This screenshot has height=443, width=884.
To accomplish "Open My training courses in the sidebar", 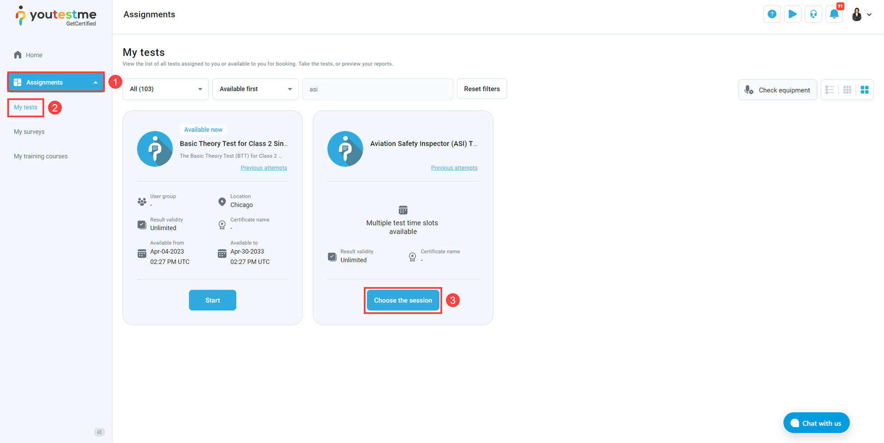I will (41, 156).
